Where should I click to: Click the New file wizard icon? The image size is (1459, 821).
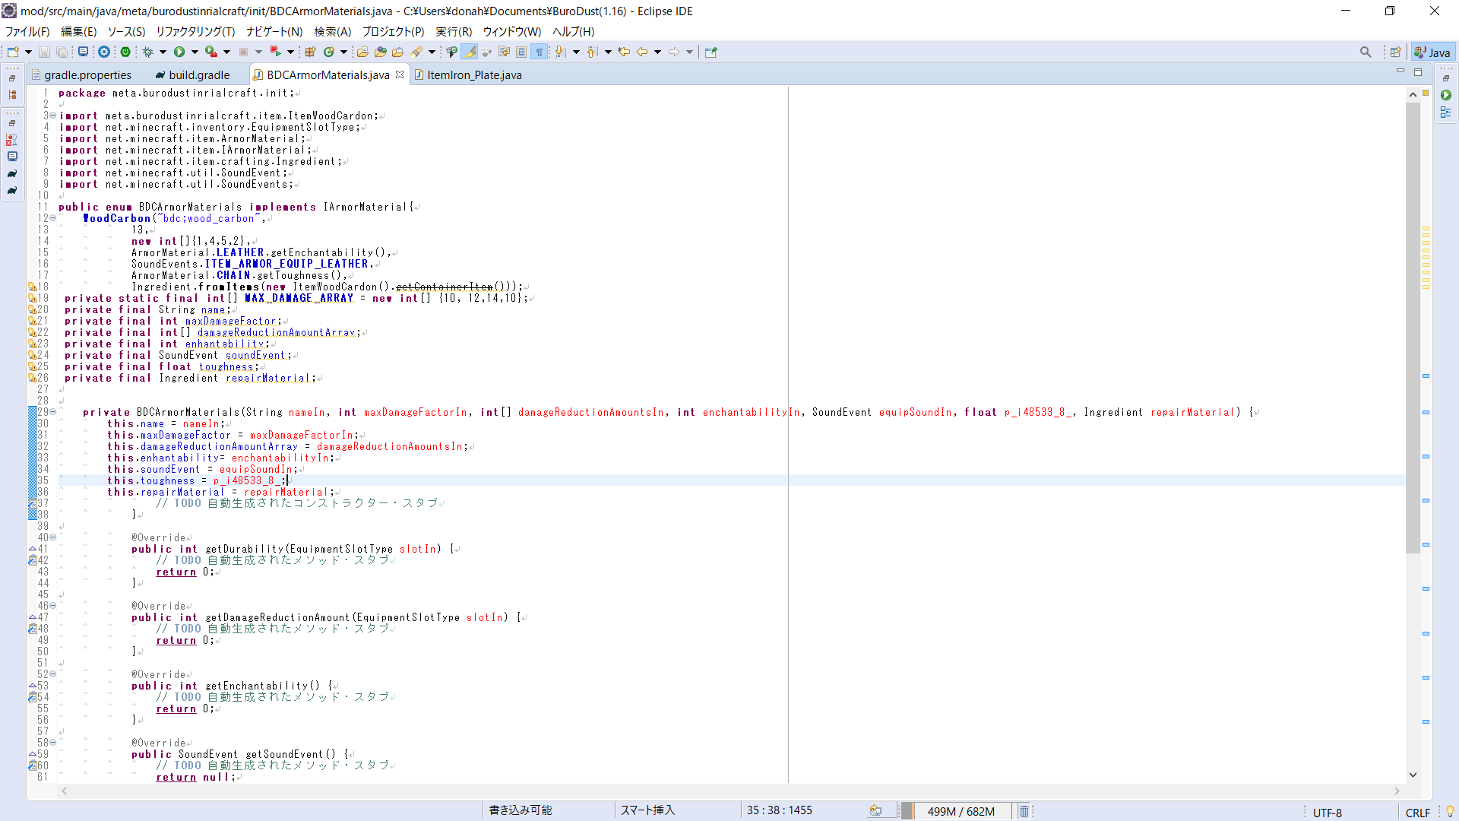13,52
